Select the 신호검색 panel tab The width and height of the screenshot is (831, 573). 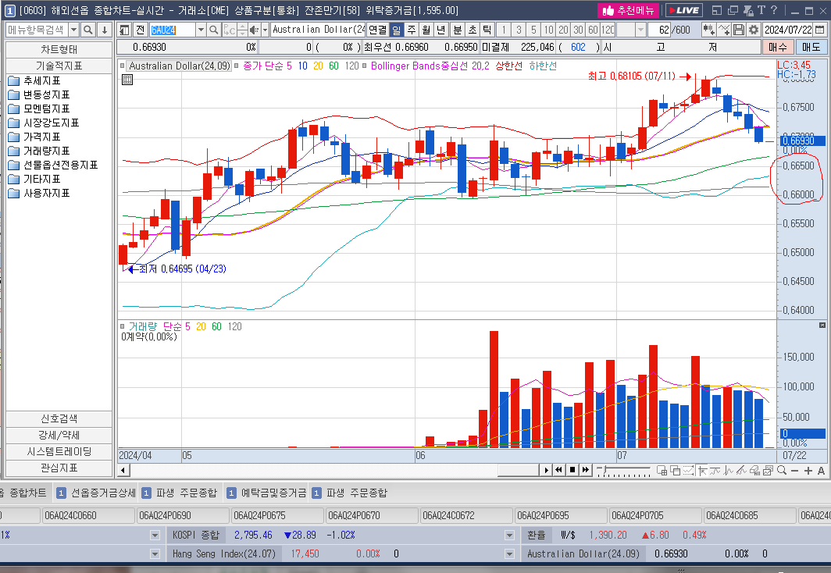click(59, 418)
